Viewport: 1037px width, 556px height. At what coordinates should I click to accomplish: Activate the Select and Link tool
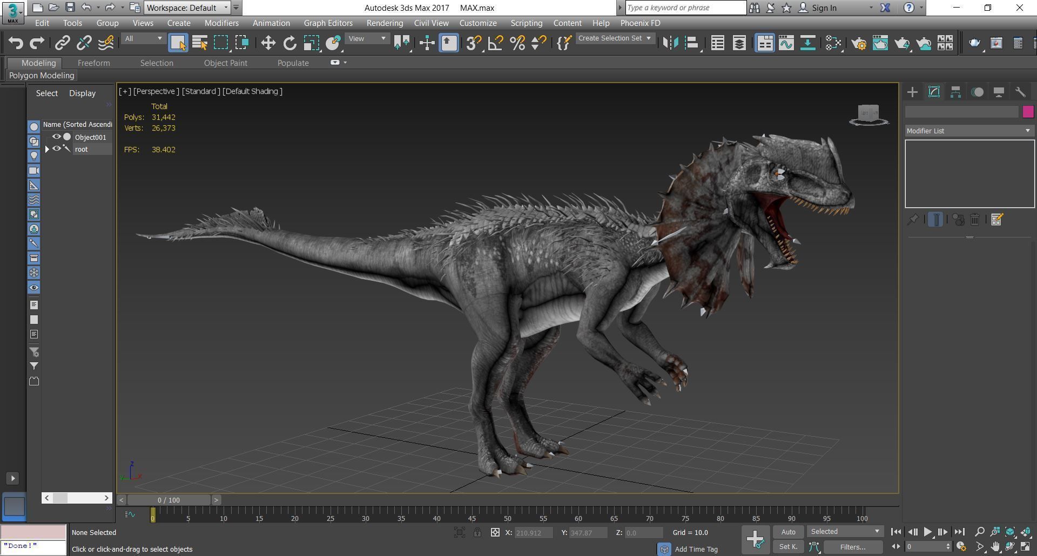tap(62, 43)
